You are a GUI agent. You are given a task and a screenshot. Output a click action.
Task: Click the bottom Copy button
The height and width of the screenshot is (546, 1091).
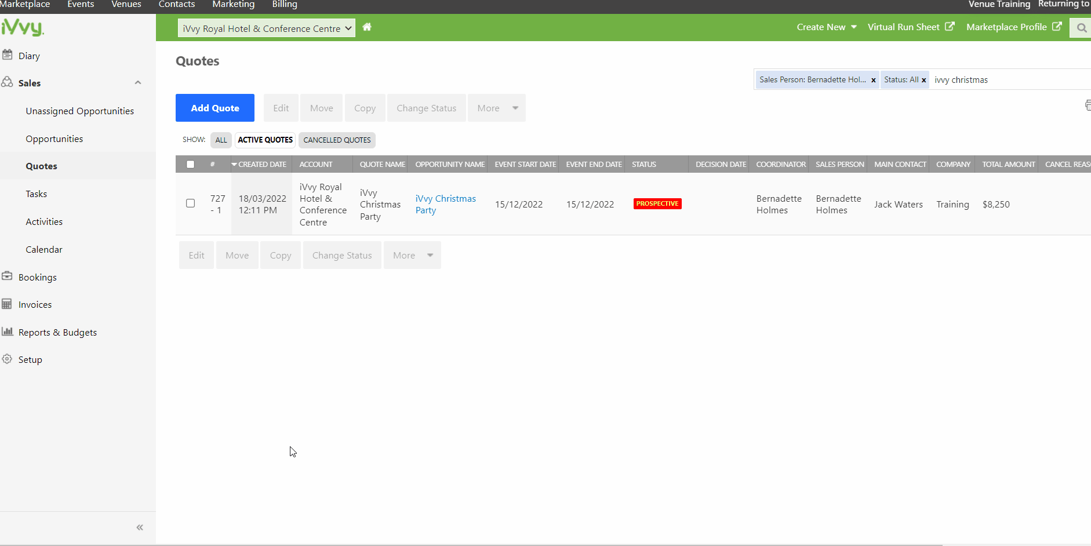[281, 255]
